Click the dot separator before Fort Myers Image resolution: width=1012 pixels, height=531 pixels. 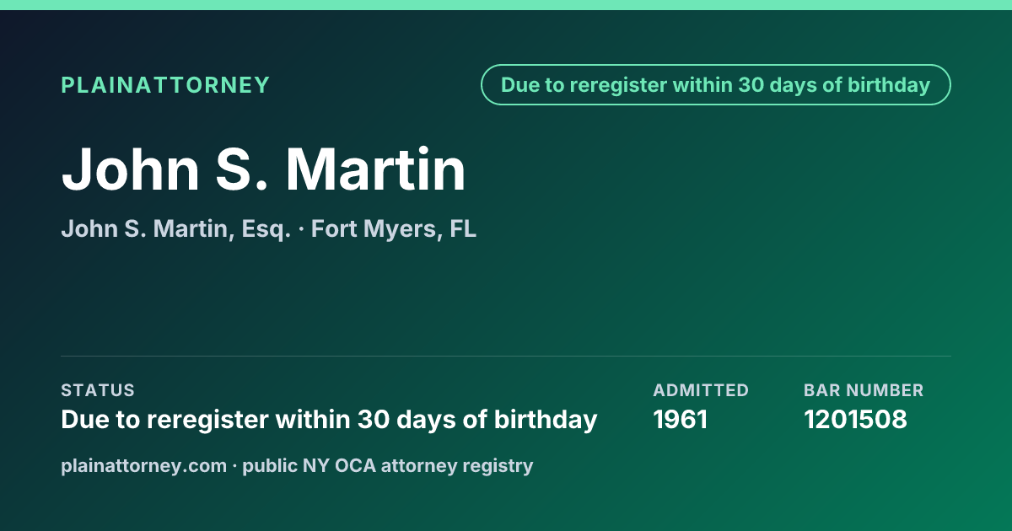click(x=301, y=229)
